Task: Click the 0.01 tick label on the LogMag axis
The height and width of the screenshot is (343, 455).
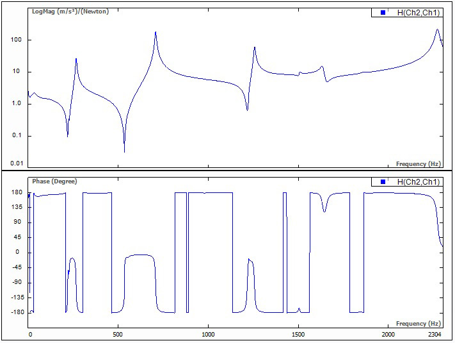Action: tap(16, 164)
